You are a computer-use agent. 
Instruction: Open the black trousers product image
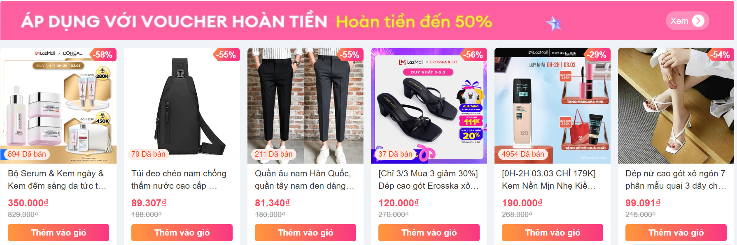(x=306, y=106)
